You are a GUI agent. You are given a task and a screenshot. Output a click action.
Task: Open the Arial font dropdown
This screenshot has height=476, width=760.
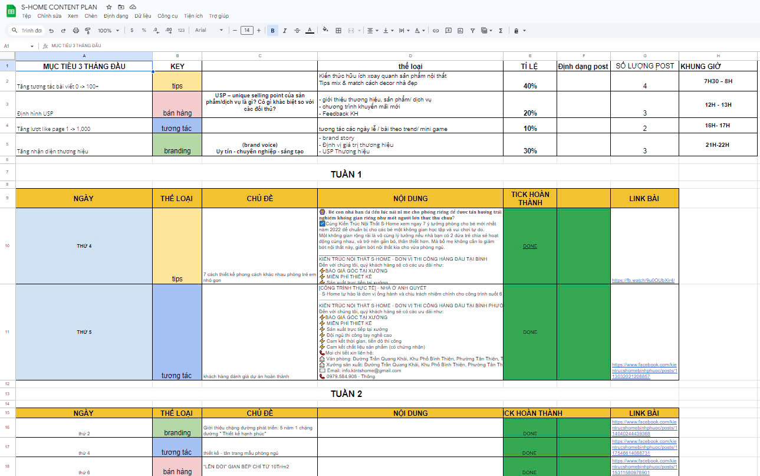point(209,30)
